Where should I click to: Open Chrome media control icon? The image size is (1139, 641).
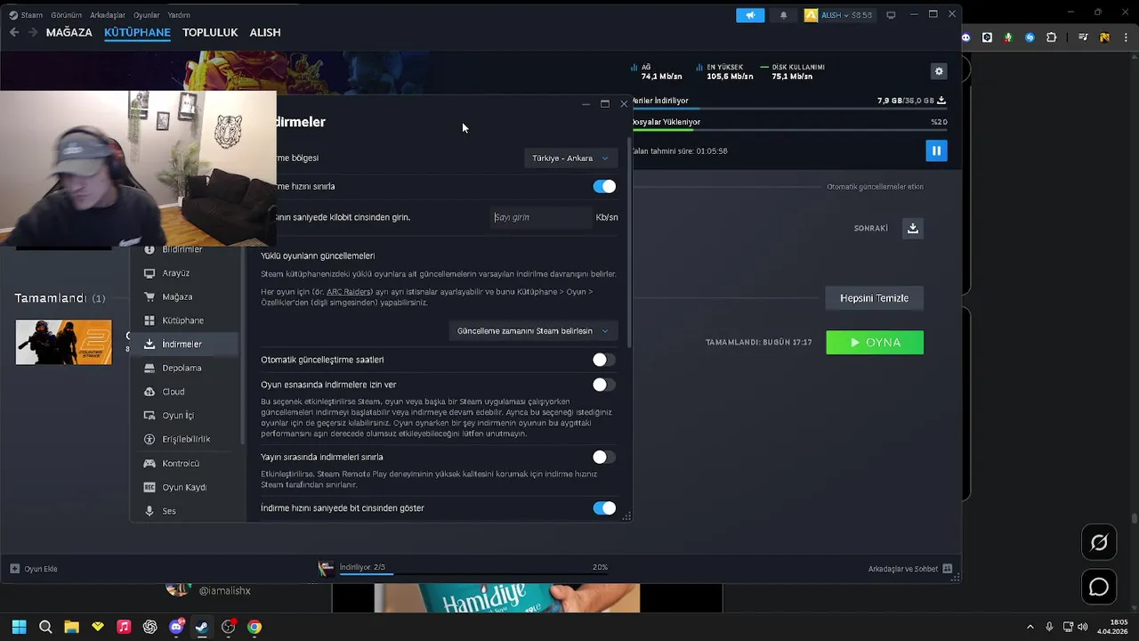coord(1083,37)
